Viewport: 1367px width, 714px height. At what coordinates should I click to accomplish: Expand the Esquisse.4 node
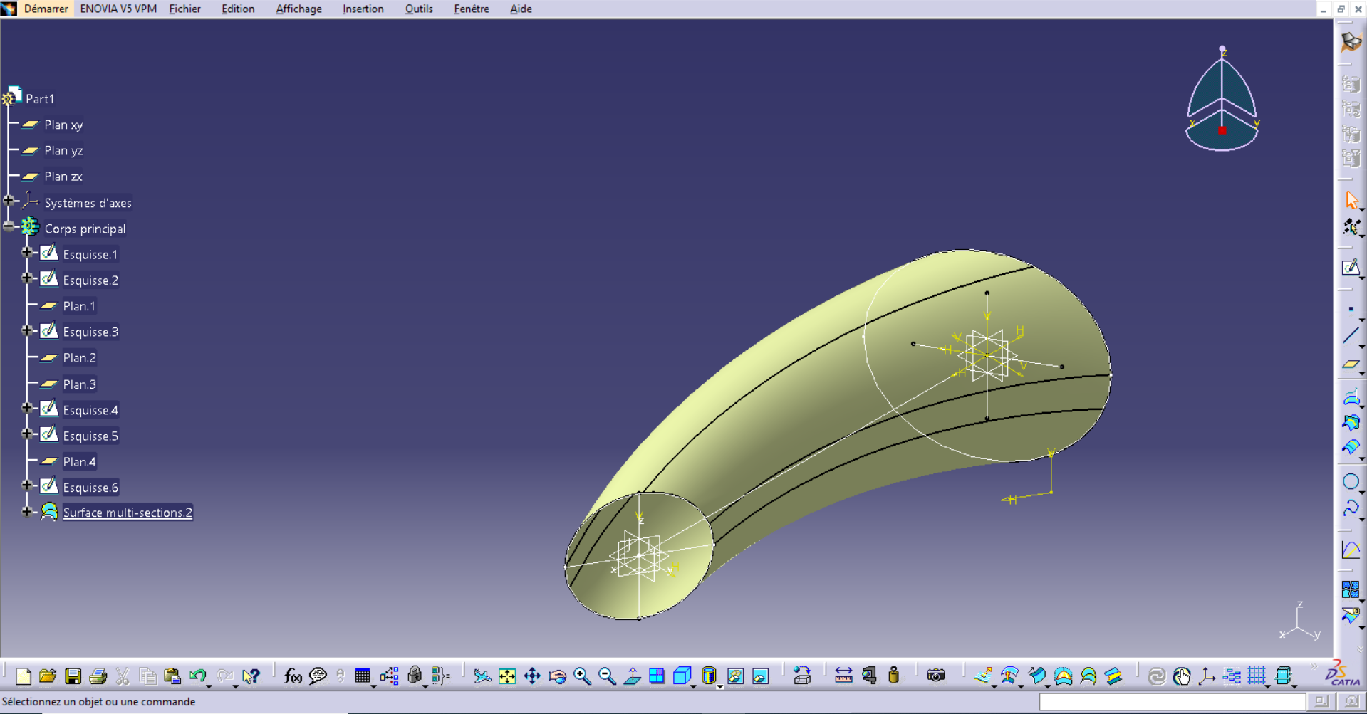tap(27, 409)
